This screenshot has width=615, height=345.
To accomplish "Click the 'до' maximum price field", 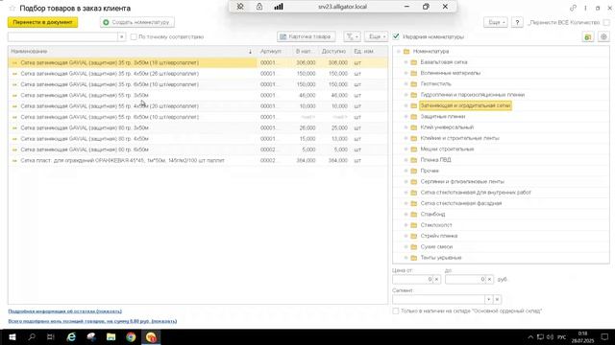I will click(465, 279).
